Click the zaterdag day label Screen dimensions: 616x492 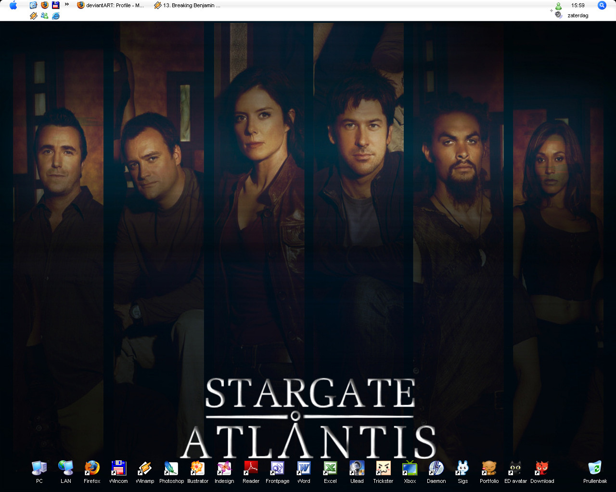(x=578, y=15)
